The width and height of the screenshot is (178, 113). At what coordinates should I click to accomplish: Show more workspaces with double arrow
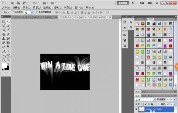tap(157, 3)
